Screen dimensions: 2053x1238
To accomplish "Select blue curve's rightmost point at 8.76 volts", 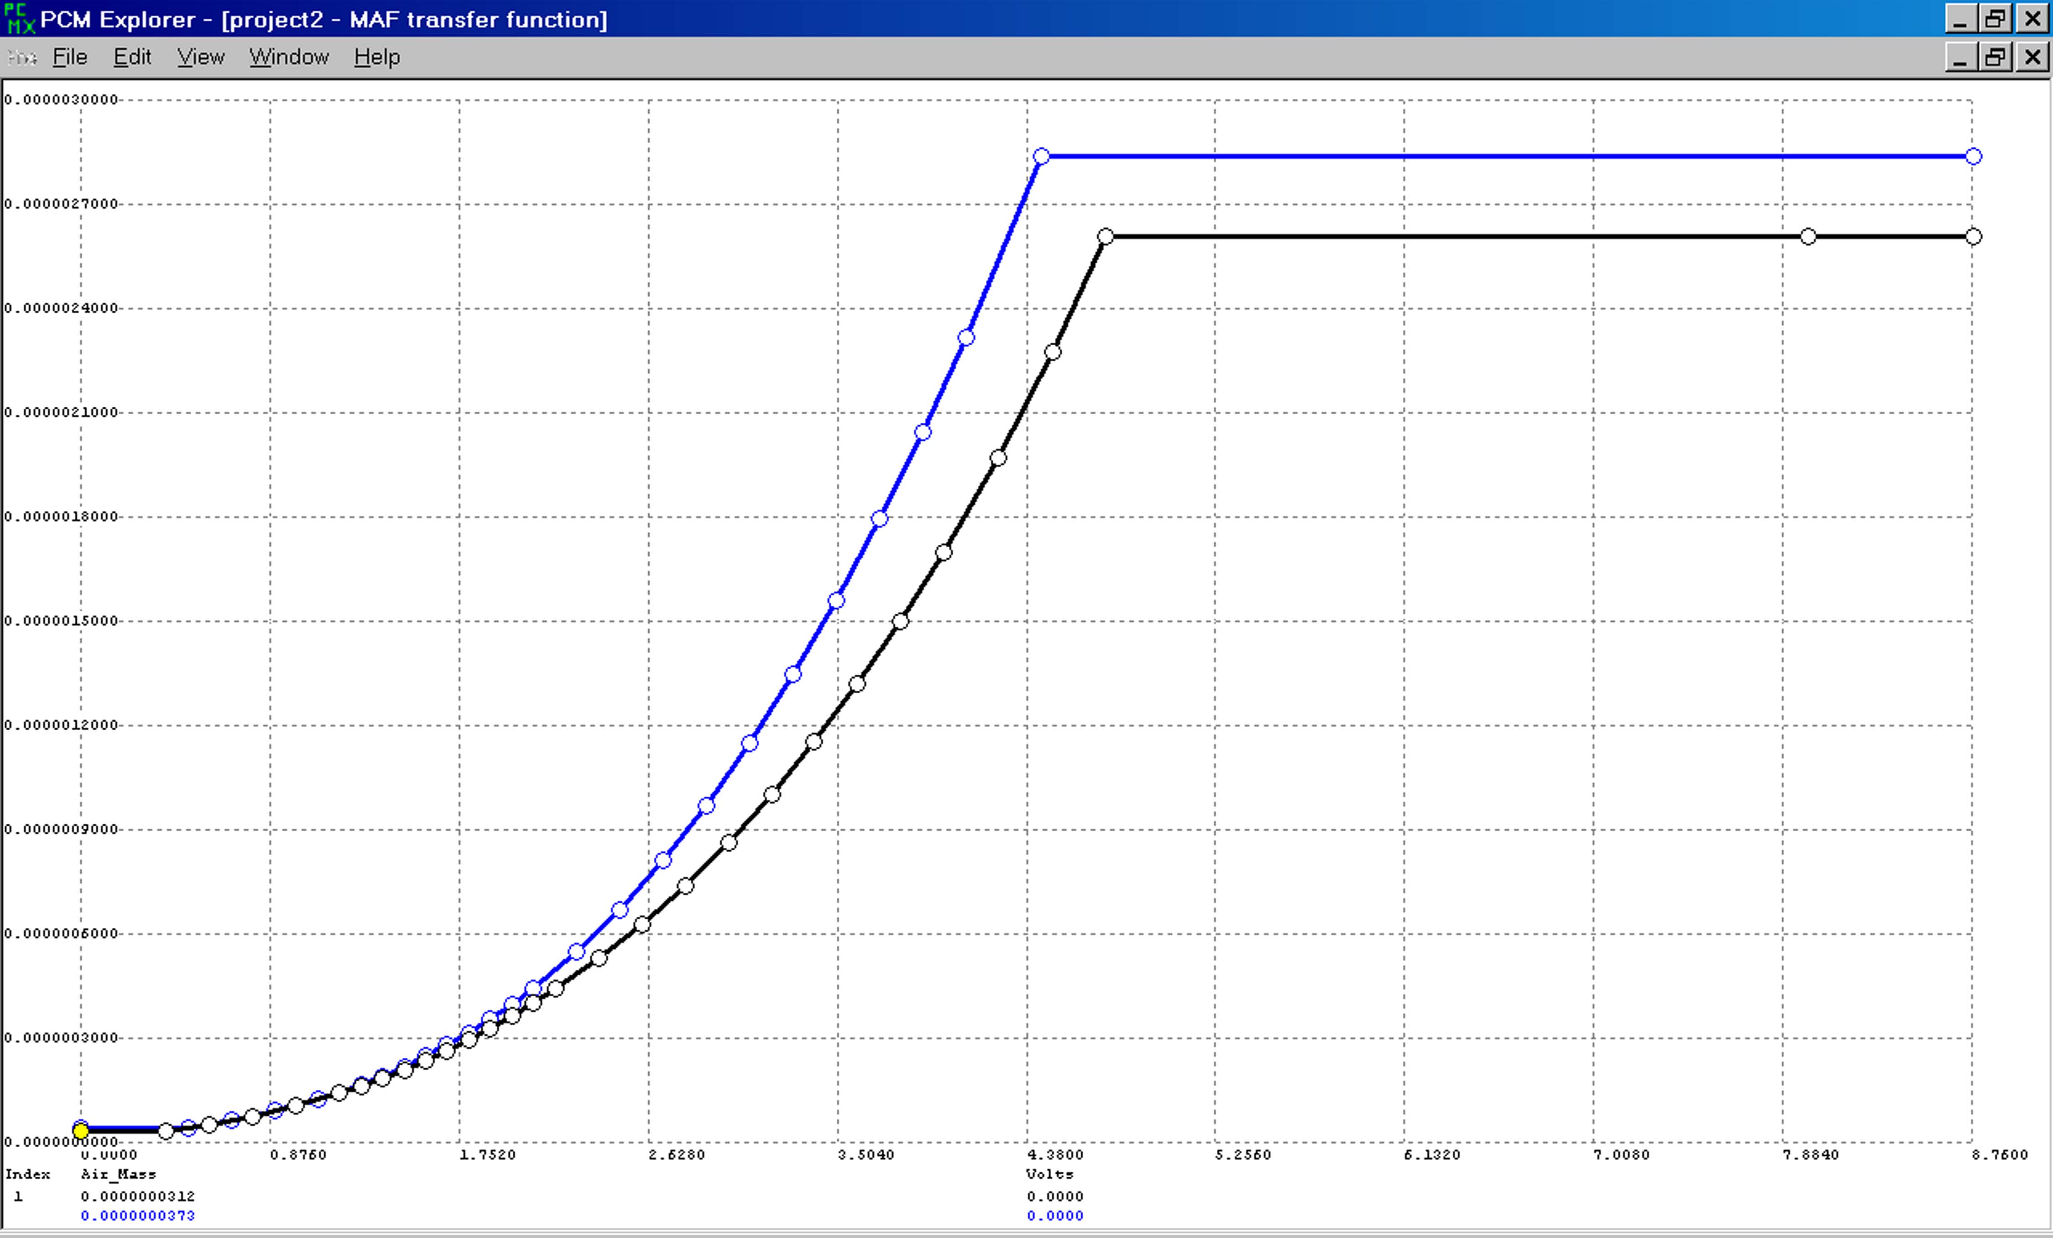I will pos(1973,156).
